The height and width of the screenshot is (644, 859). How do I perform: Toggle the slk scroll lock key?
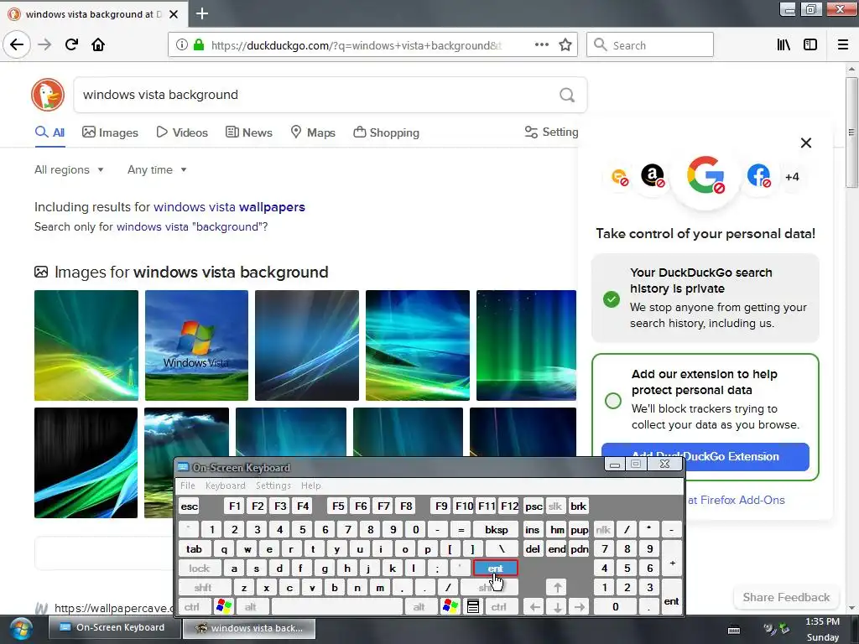click(x=555, y=506)
